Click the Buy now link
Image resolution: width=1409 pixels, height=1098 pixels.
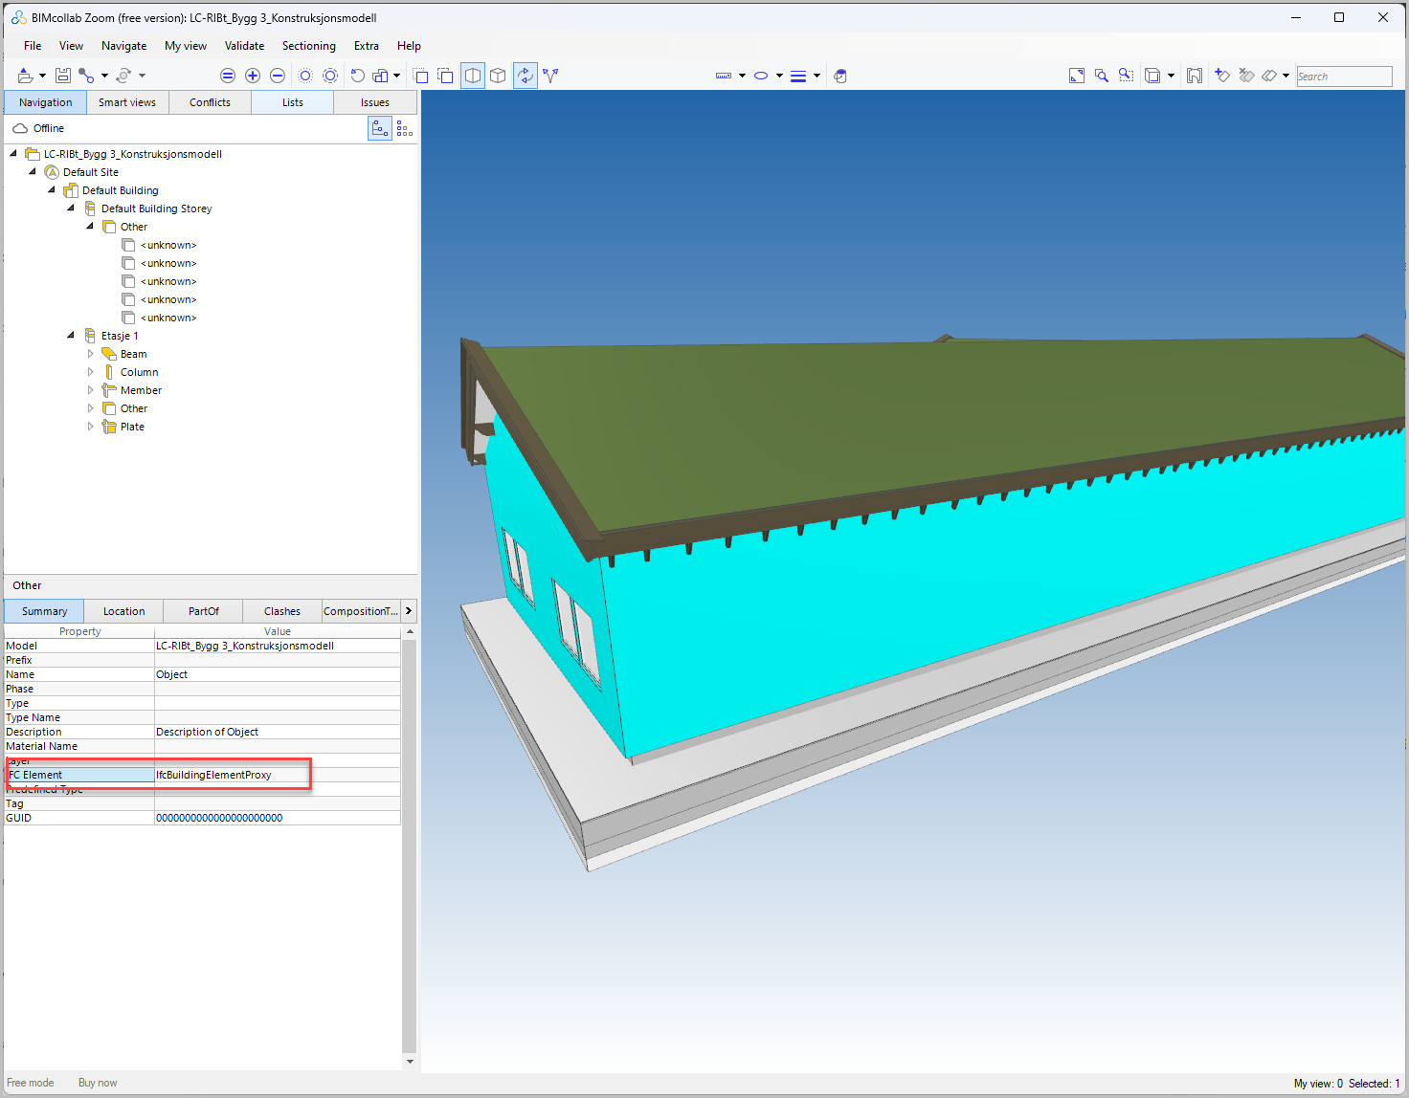coord(98,1083)
